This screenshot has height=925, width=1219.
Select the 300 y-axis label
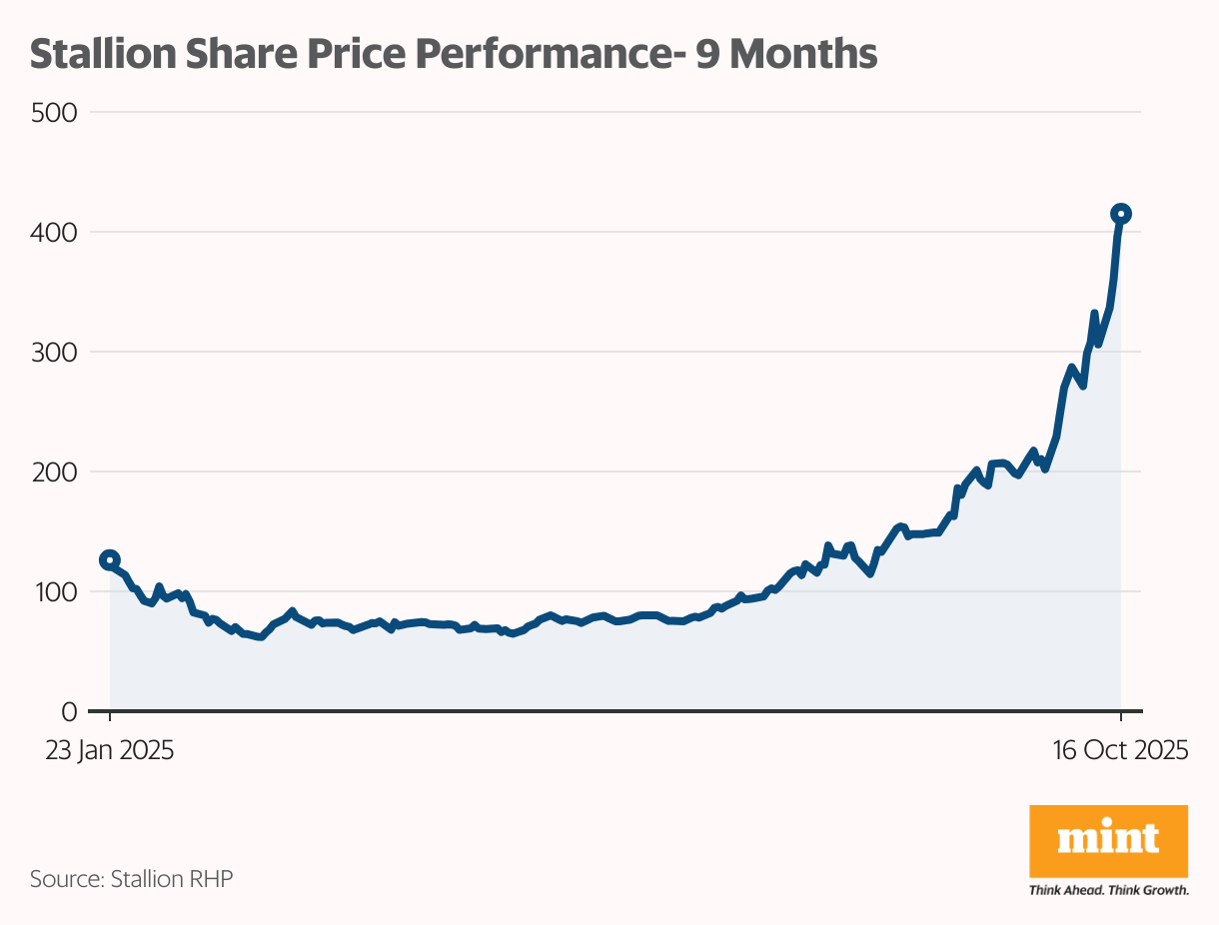tap(55, 352)
